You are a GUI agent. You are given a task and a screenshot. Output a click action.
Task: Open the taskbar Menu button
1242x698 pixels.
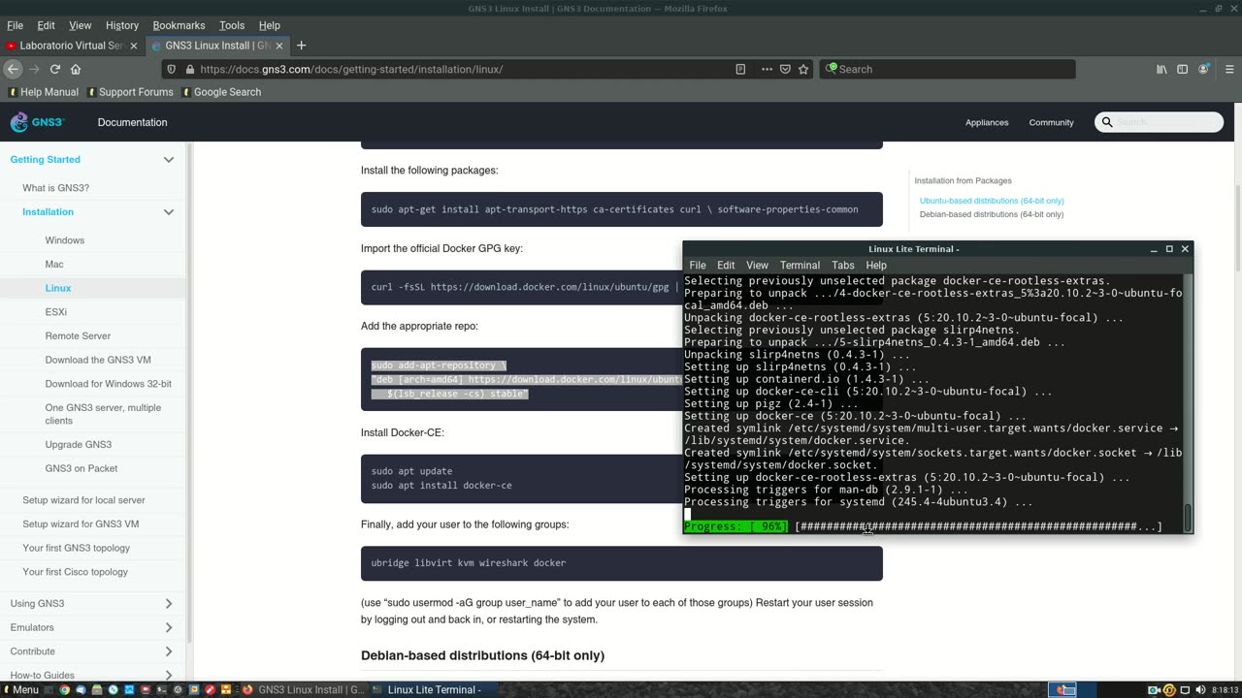click(20, 689)
